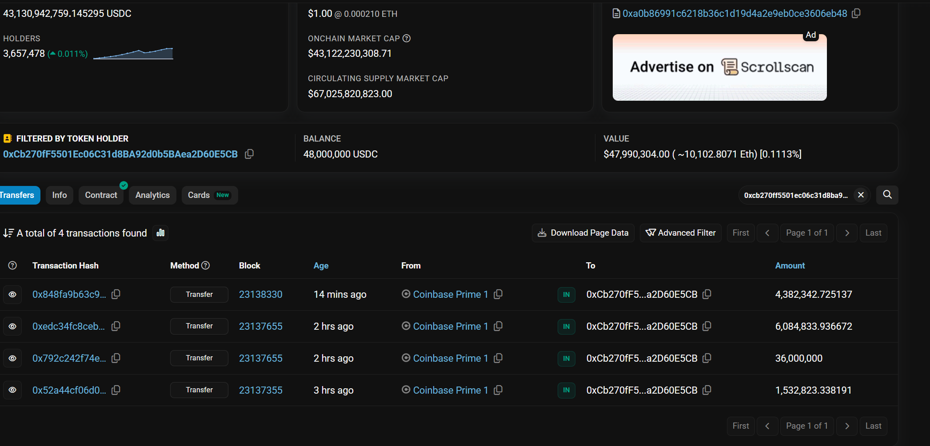Toggle the Age column format
This screenshot has height=446, width=930.
[321, 265]
